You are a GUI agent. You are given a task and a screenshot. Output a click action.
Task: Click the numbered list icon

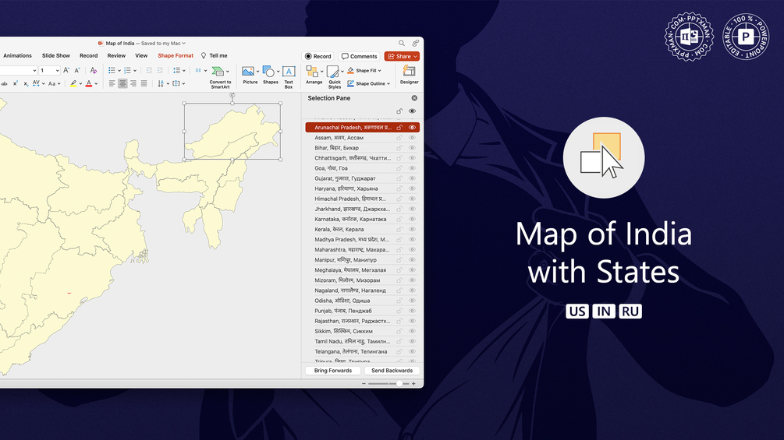pyautogui.click(x=127, y=70)
